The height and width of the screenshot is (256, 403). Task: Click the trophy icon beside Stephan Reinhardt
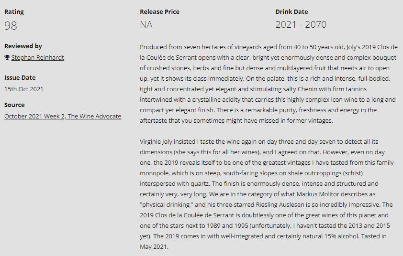7,57
